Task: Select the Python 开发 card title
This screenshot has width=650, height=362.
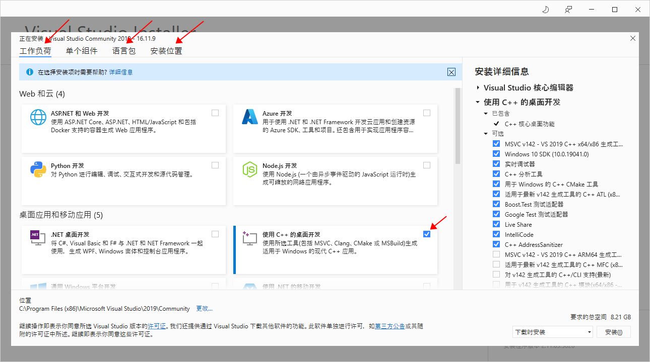Action: pos(68,166)
